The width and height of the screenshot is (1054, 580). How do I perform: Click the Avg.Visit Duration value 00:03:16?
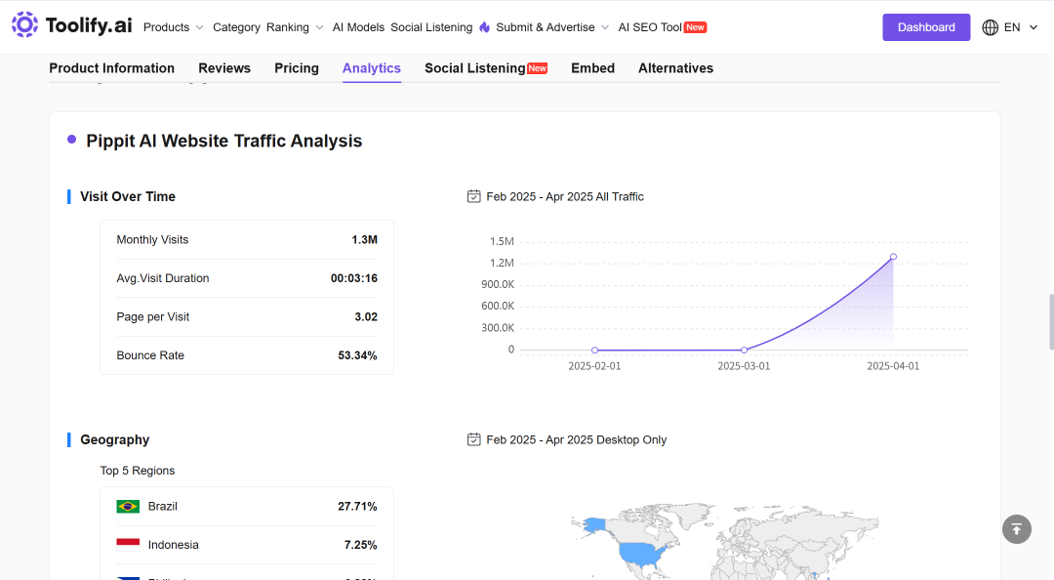point(354,278)
